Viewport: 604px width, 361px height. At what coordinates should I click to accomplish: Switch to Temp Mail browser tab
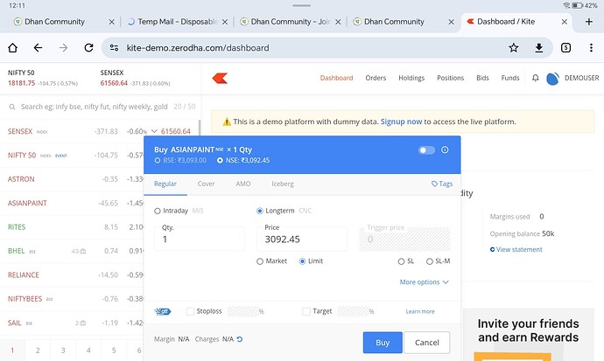coord(177,22)
